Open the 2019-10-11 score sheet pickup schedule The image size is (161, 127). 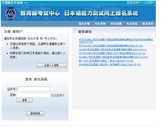(x=113, y=49)
